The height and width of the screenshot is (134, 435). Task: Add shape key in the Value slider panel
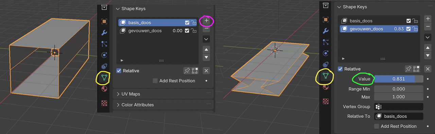tap(428, 19)
